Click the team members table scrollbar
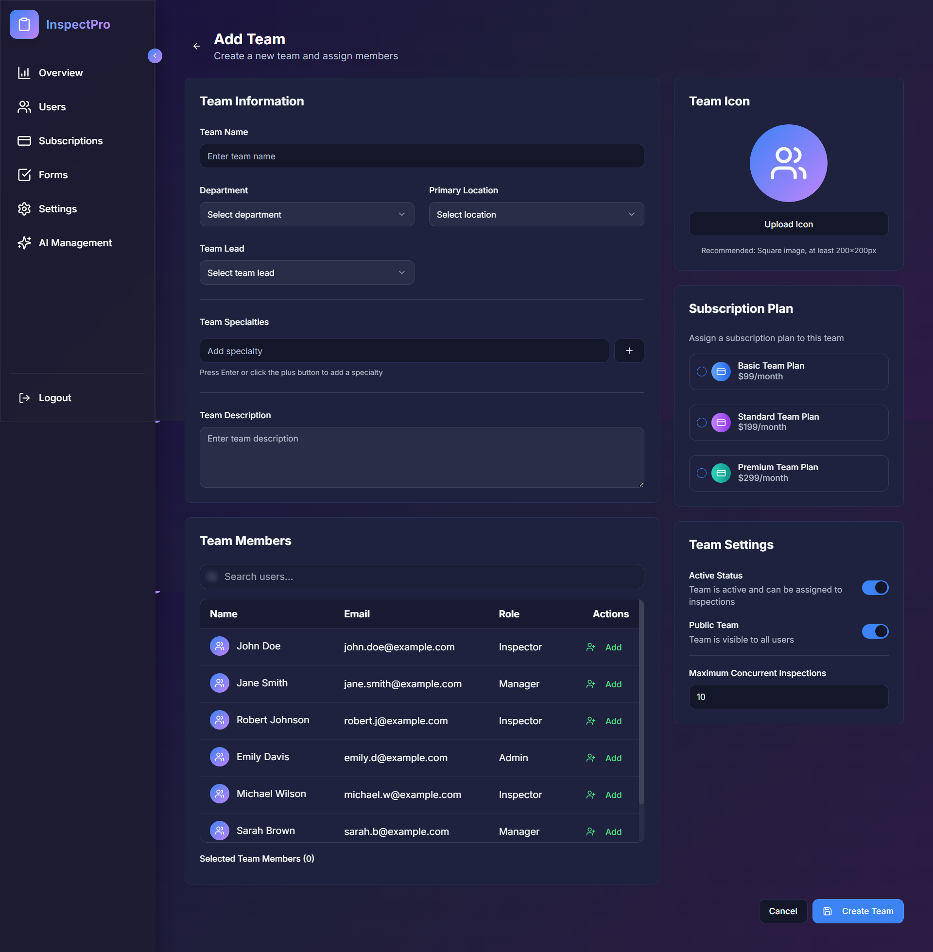This screenshot has height=952, width=933. point(641,701)
